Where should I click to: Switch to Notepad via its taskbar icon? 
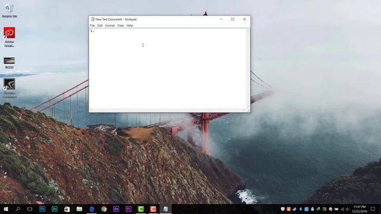pyautogui.click(x=165, y=209)
